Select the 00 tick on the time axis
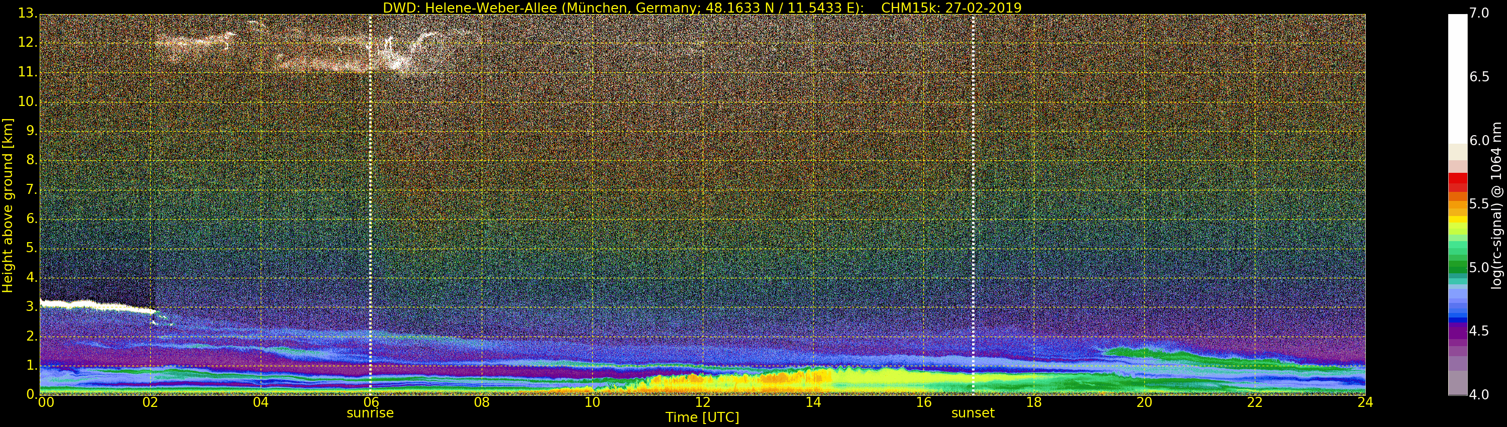 pyautogui.click(x=45, y=402)
